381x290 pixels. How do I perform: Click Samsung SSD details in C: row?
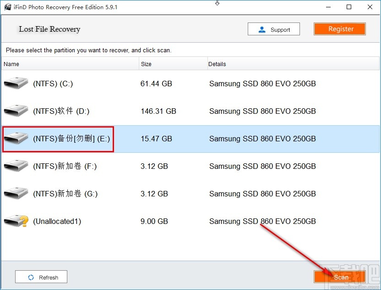(x=262, y=84)
